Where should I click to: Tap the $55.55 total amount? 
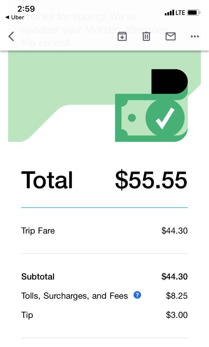151,180
